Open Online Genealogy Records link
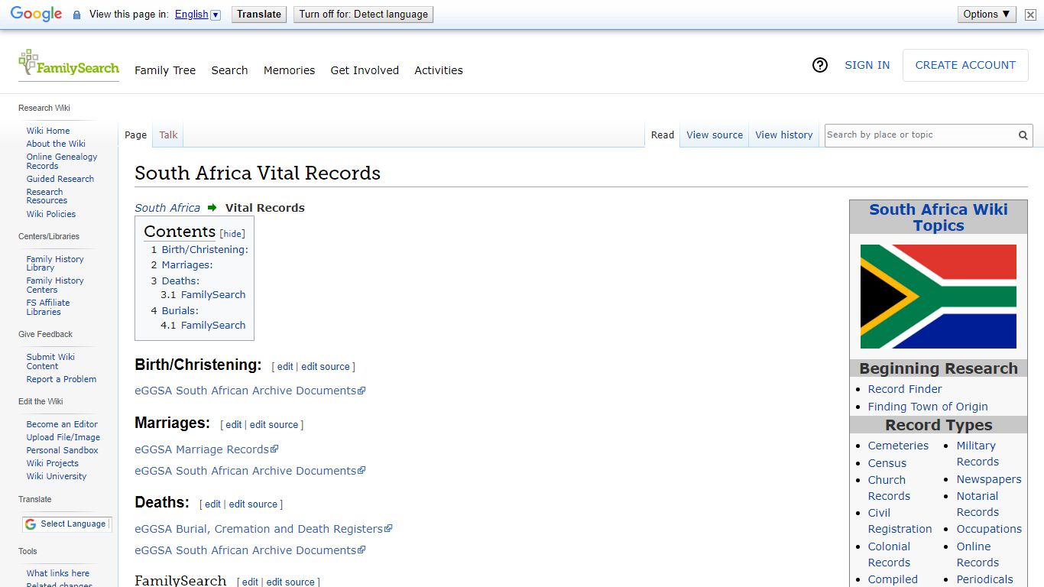Screen dimensions: 1044x587 pyautogui.click(x=62, y=161)
